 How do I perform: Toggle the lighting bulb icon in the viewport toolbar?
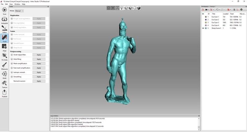(122, 8)
